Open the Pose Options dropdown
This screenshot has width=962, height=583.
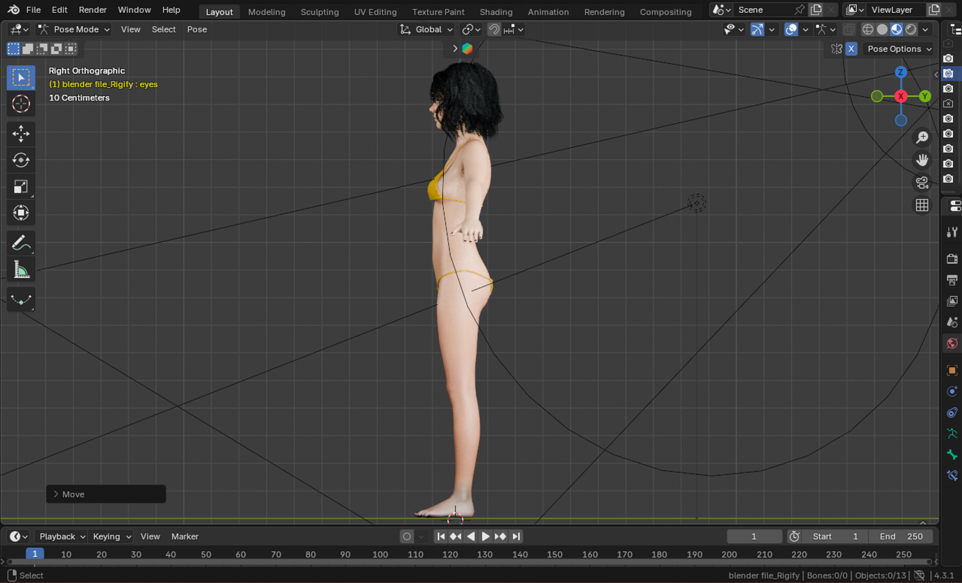899,49
